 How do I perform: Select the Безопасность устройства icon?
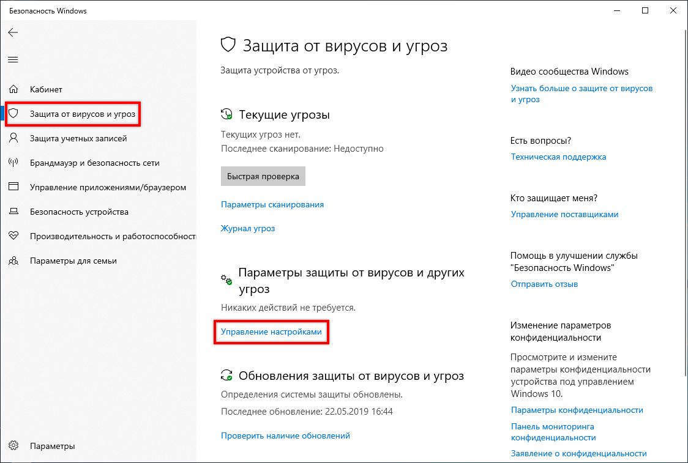[x=14, y=212]
